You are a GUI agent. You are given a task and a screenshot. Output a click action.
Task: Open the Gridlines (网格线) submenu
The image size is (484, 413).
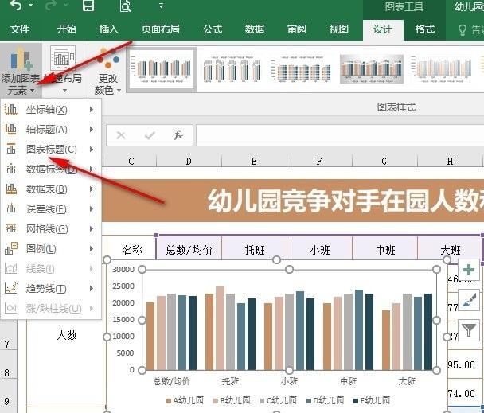click(51, 228)
